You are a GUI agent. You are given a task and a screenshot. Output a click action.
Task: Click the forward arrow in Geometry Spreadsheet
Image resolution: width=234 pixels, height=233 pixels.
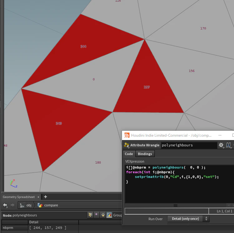coord(12,205)
